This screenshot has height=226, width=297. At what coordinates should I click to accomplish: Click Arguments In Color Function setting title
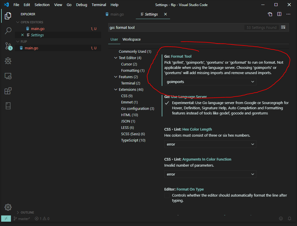coord(207,159)
